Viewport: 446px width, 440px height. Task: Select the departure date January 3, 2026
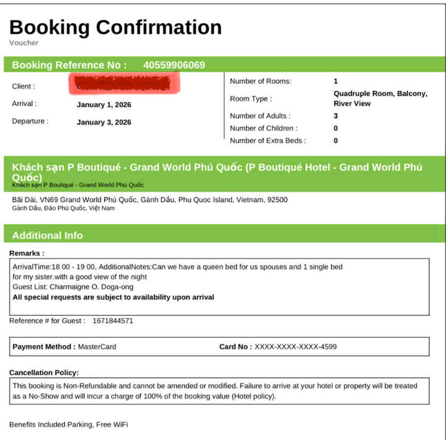[104, 122]
